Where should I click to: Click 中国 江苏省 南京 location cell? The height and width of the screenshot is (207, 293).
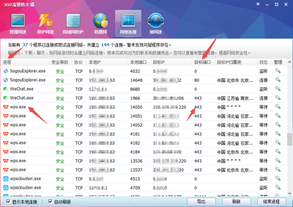pyautogui.click(x=235, y=98)
